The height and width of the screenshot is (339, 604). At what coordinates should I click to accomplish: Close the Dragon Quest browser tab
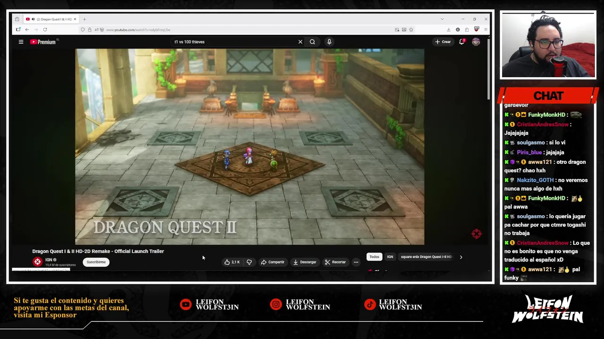click(75, 19)
